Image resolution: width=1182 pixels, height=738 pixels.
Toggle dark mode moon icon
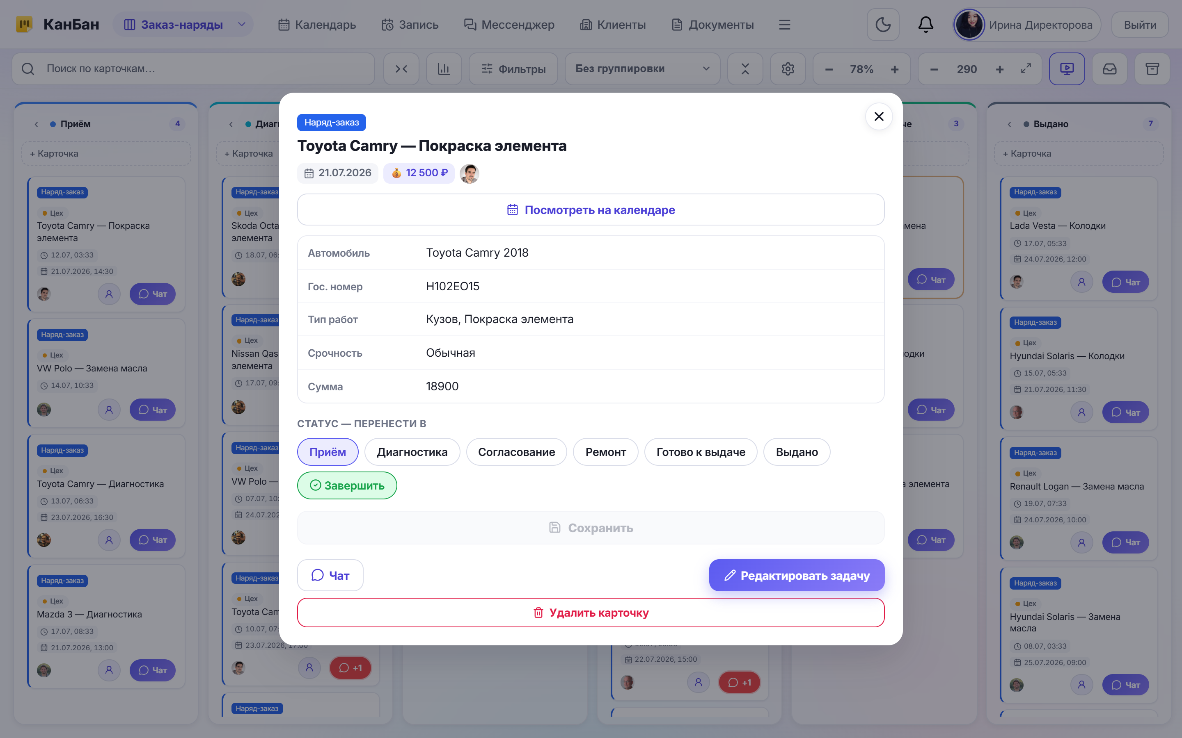[x=882, y=25]
